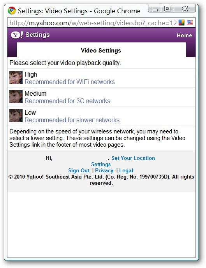The height and width of the screenshot is (268, 206).
Task: Click the paragraph starting 'Depending on the speed'
Action: coord(97,138)
